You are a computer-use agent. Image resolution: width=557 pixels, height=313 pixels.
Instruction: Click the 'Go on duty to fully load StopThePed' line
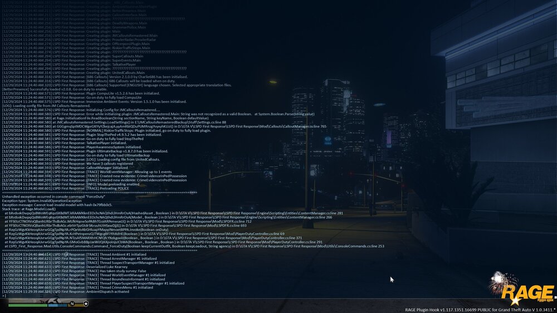coord(73,139)
